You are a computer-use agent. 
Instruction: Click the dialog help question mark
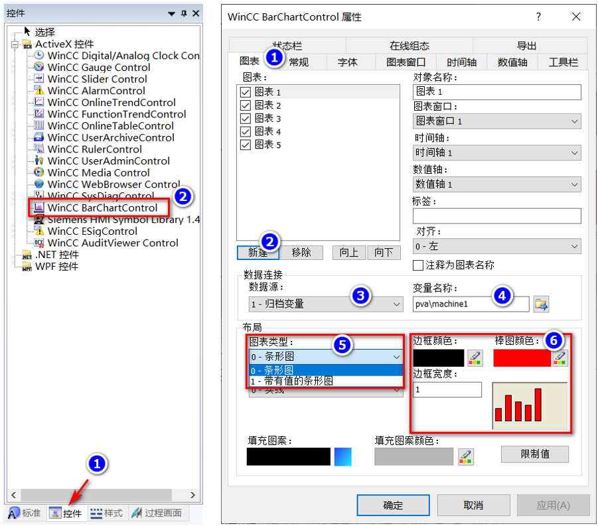pos(538,17)
